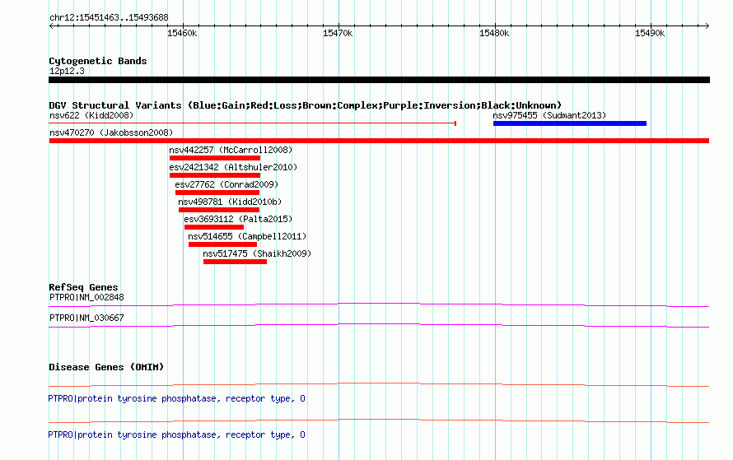Open the first PTPRO protein tyrosine phosphatase link

(x=177, y=398)
